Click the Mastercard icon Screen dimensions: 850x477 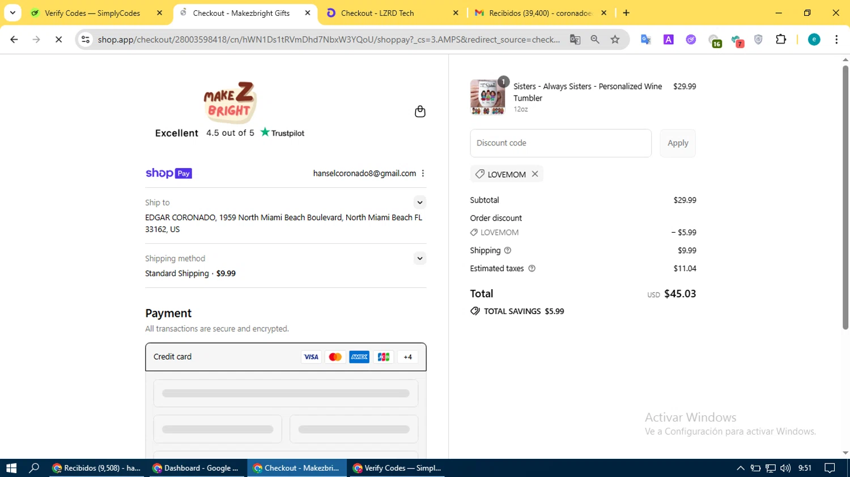tap(335, 357)
